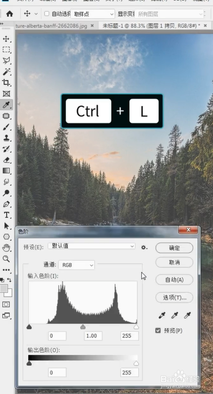
Task: Switch to the 未标题-1 document tab
Action: click(x=152, y=26)
